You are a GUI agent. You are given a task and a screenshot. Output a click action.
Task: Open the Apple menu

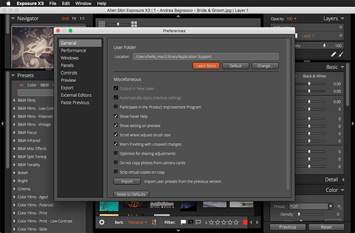coord(8,3)
